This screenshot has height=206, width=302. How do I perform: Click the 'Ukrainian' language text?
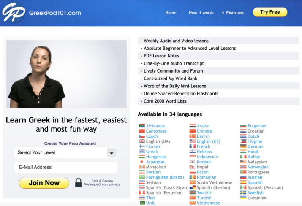coord(257,198)
